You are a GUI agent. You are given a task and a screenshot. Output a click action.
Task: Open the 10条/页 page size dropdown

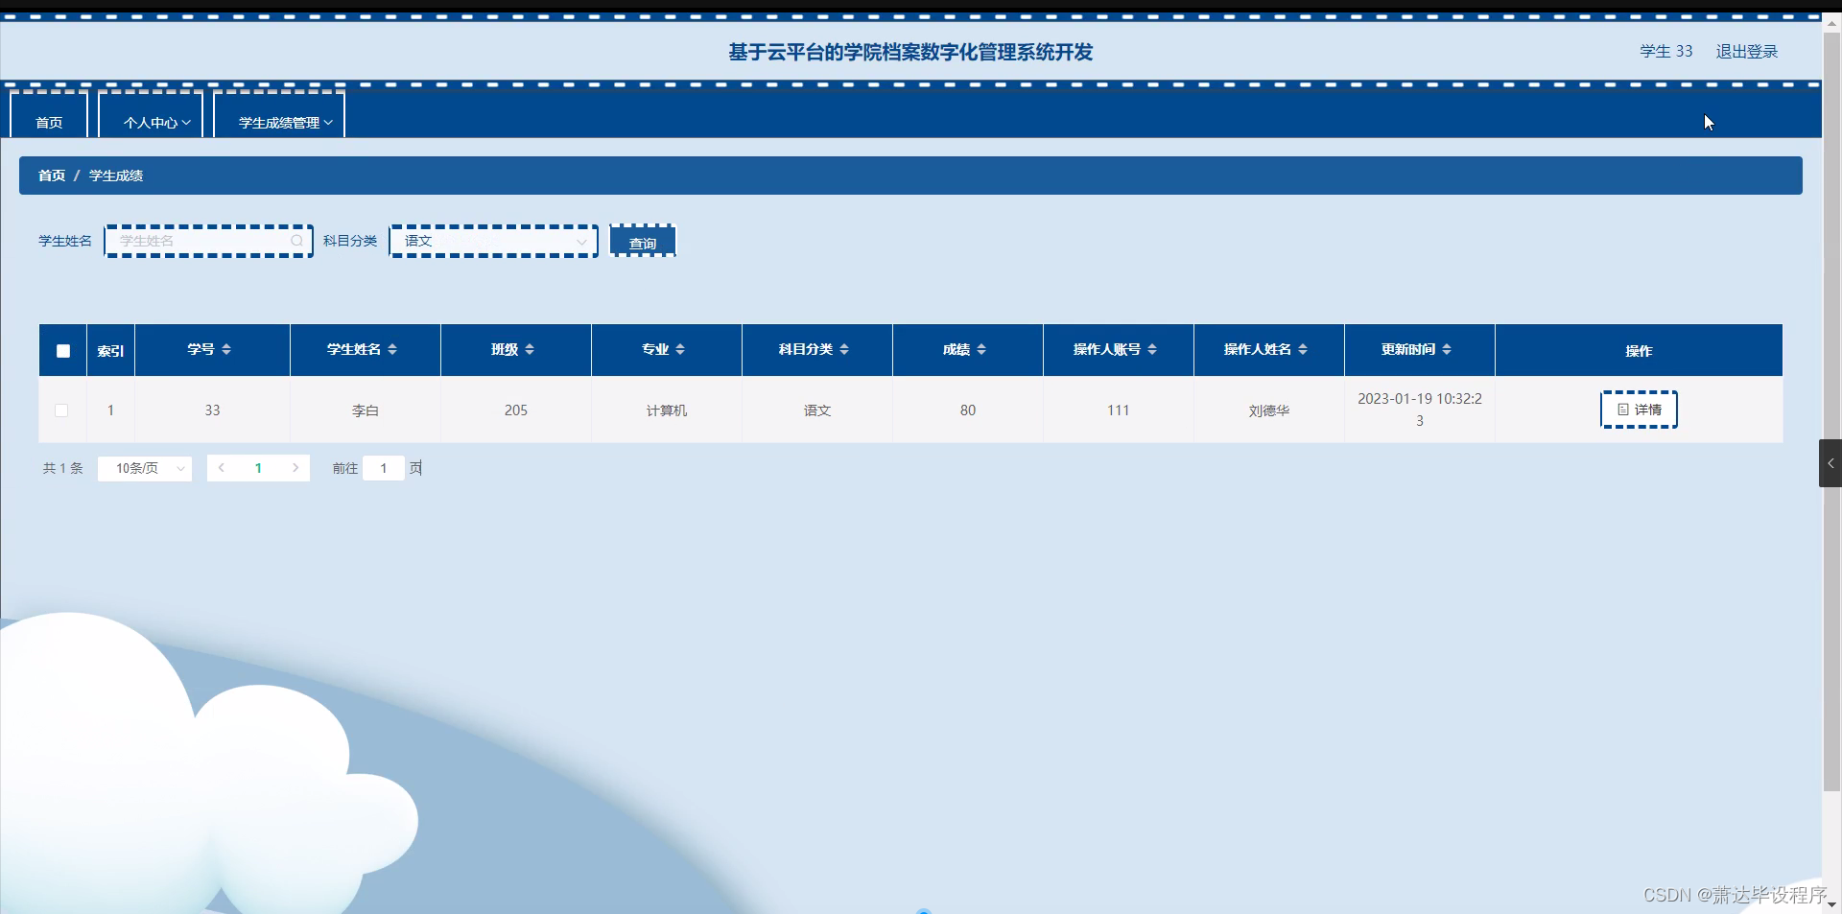pyautogui.click(x=144, y=468)
